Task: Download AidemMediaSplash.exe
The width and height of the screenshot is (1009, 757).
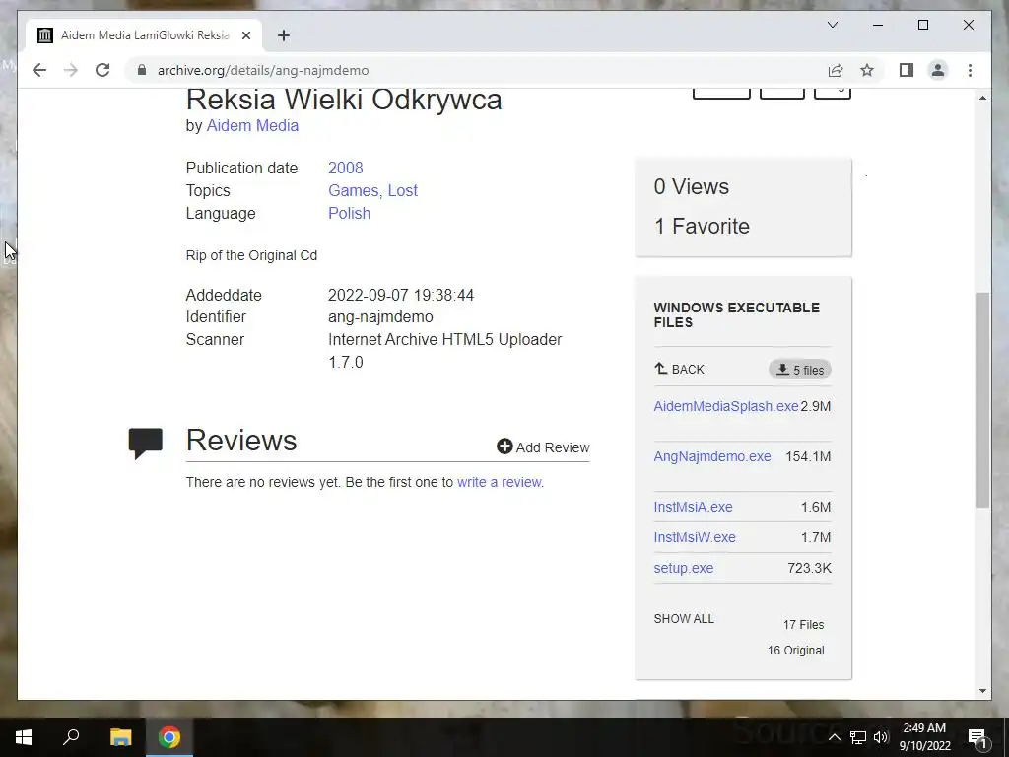Action: tap(726, 406)
